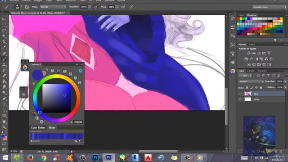
Task: Select the Clone Stamp tool
Action: (x=4, y=65)
